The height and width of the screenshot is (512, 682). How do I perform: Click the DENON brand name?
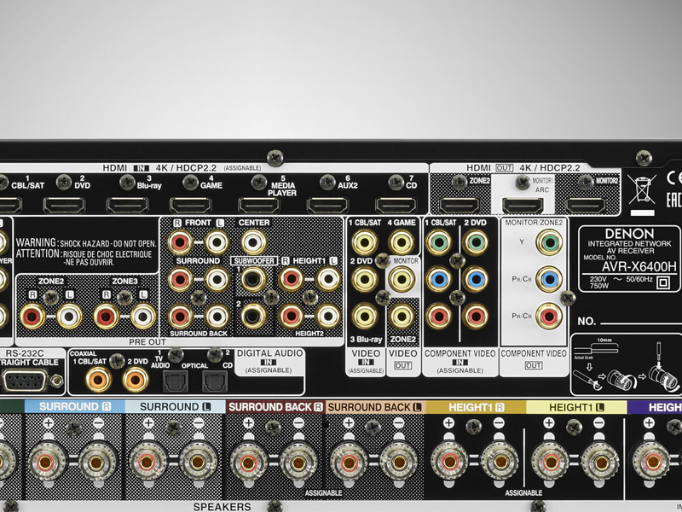click(x=629, y=234)
